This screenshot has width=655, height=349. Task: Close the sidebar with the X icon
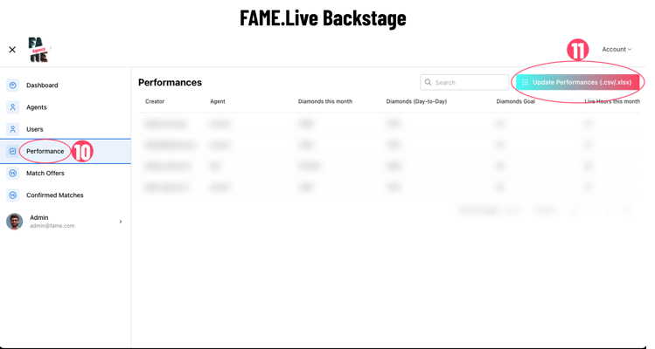(x=12, y=50)
